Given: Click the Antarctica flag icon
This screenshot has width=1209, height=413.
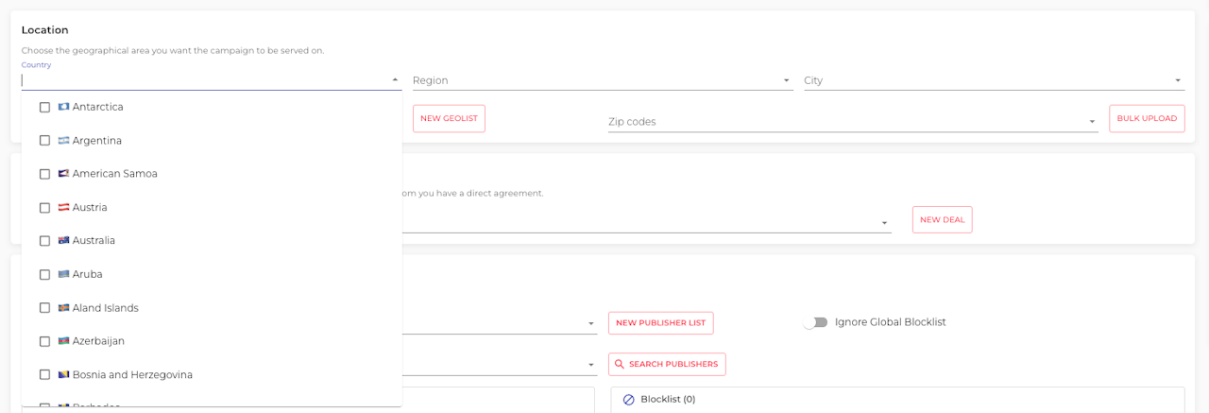Looking at the screenshot, I should point(63,107).
